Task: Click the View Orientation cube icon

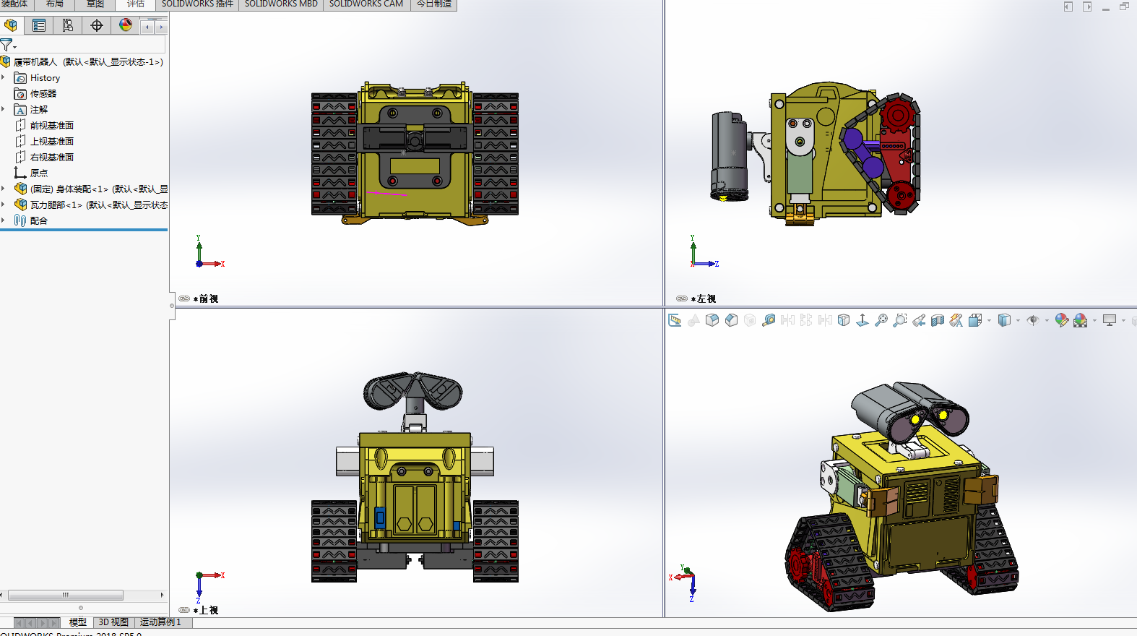Action: pos(975,320)
